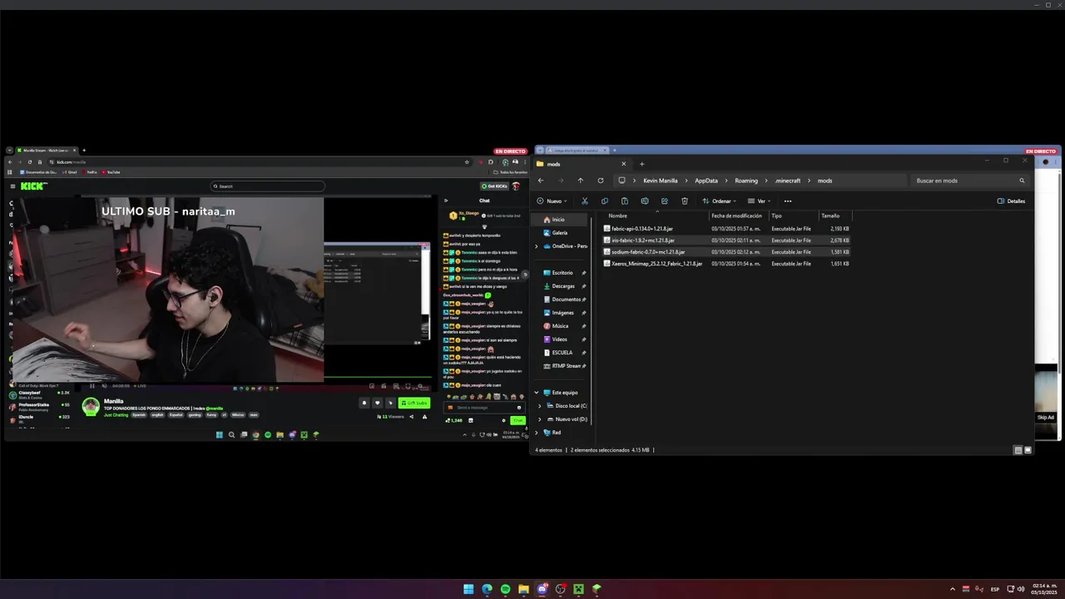Expand OneDrive in navigation pane
This screenshot has height=599, width=1065.
[x=537, y=246]
